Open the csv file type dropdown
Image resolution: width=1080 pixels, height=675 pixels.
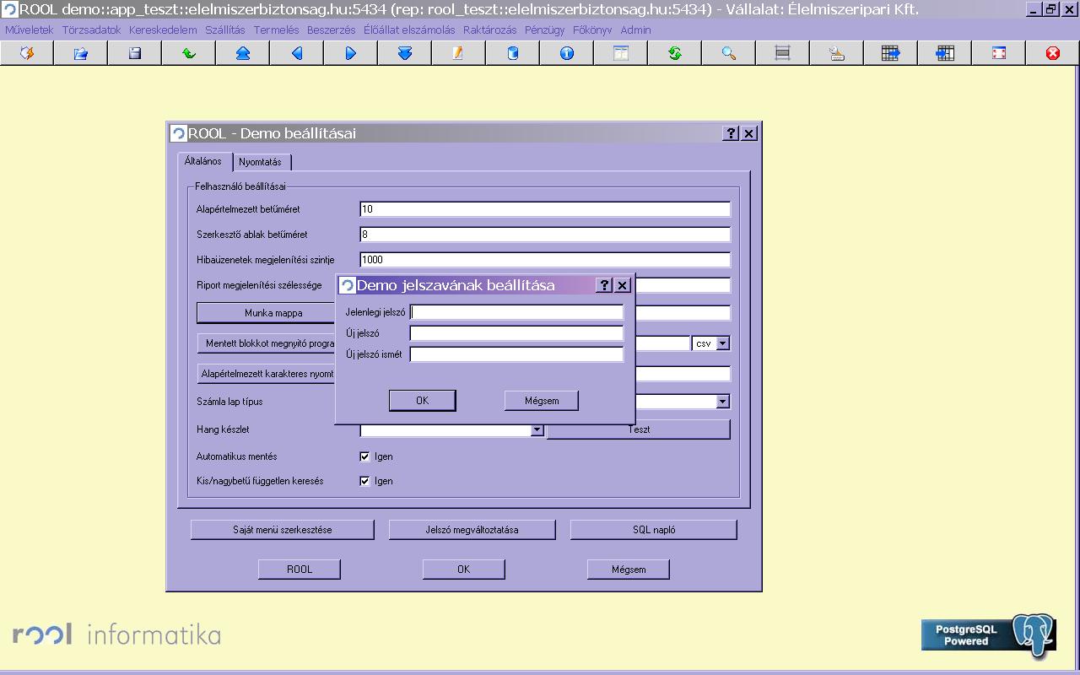(x=723, y=343)
